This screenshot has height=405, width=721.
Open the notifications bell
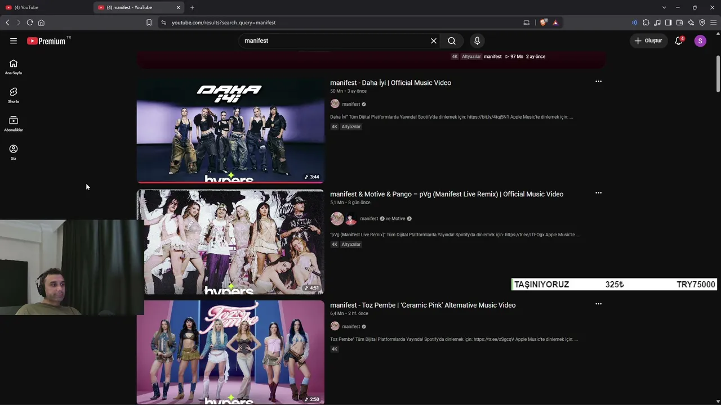tap(679, 40)
